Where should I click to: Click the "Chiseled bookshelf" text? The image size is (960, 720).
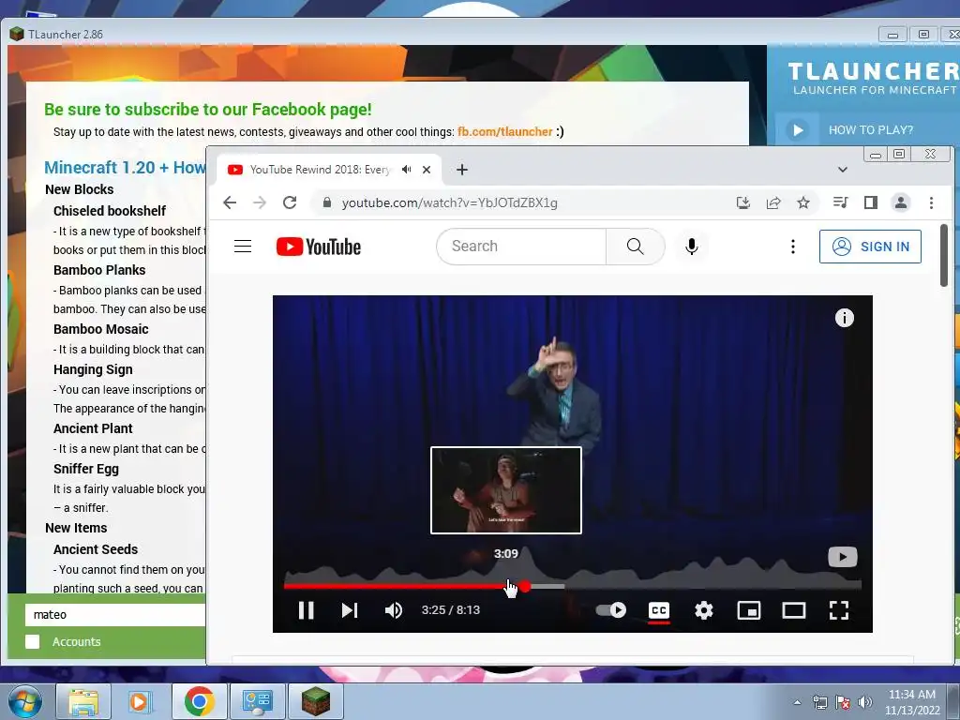[110, 211]
